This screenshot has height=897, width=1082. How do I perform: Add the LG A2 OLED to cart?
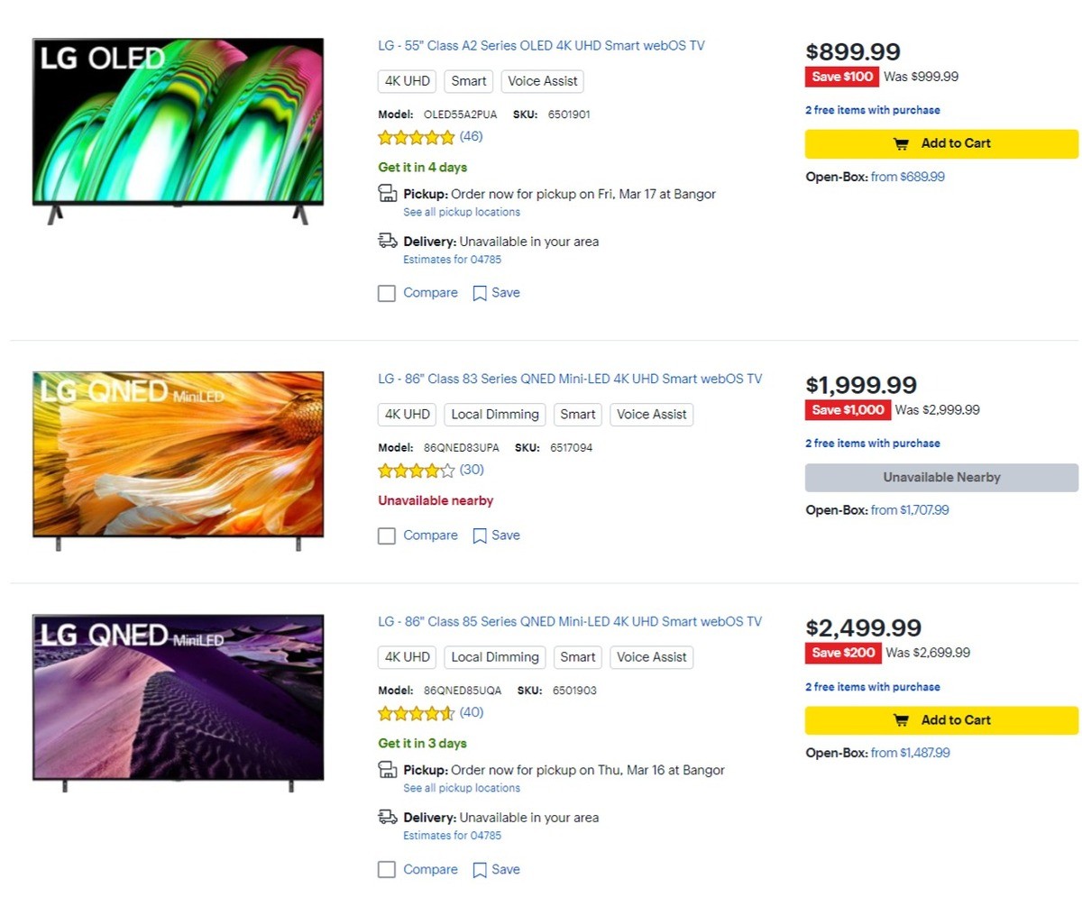941,142
